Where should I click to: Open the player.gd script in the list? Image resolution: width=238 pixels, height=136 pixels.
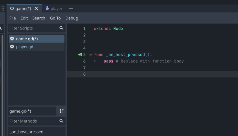[x=25, y=47]
